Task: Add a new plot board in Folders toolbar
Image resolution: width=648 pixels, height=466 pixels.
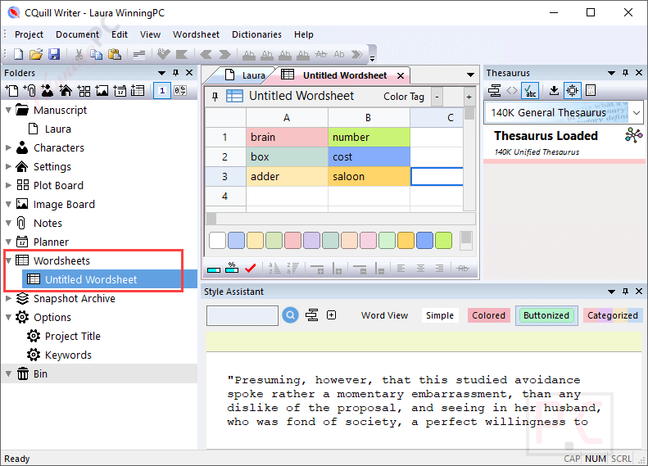Action: pyautogui.click(x=84, y=90)
